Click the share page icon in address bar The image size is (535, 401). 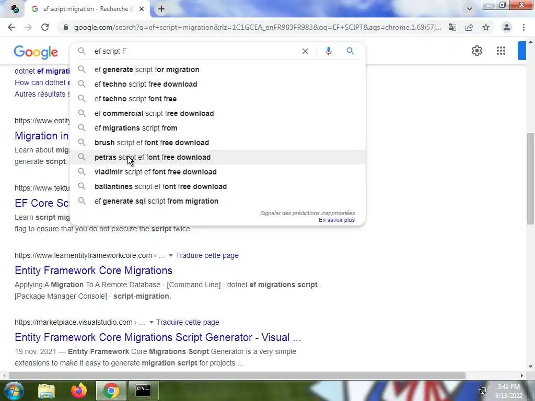[469, 27]
